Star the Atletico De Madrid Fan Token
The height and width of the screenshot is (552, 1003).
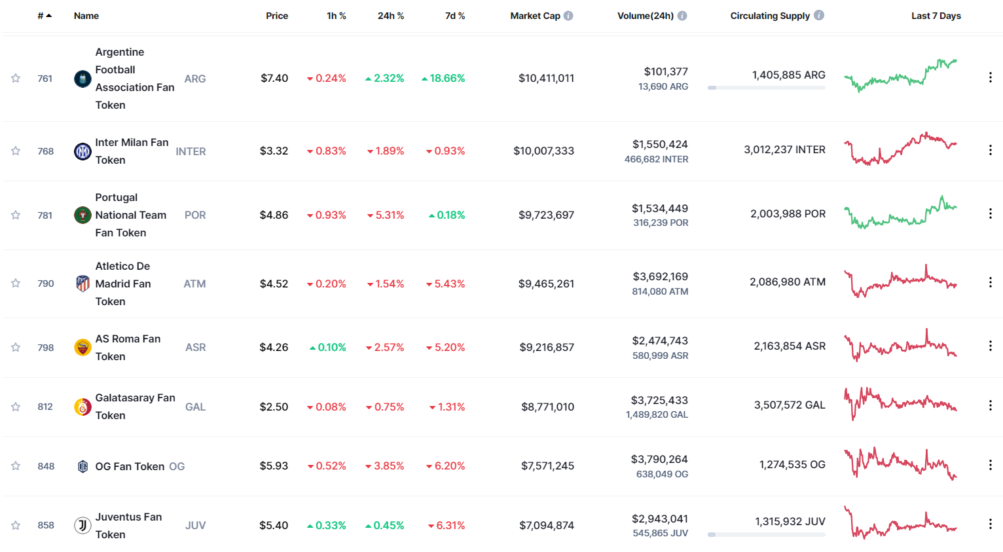point(16,284)
